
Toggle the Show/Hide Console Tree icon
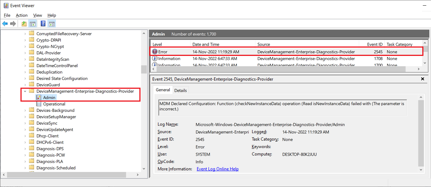pos(33,24)
